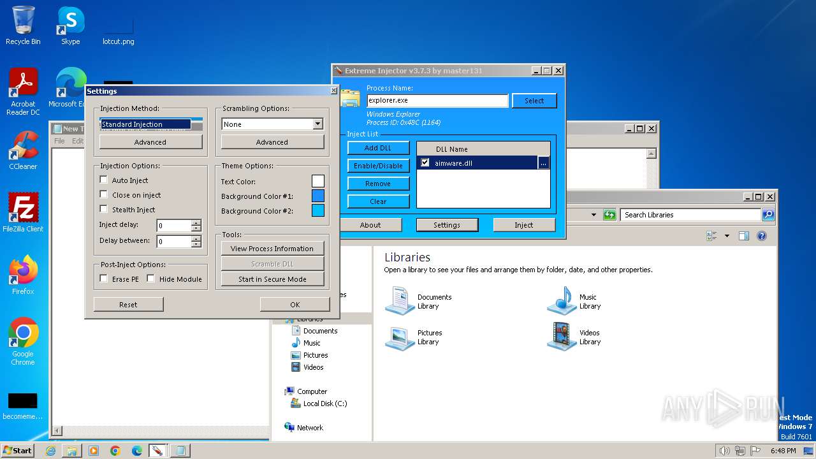The image size is (816, 459).
Task: Open Internet Explorer from the taskbar
Action: tap(50, 451)
